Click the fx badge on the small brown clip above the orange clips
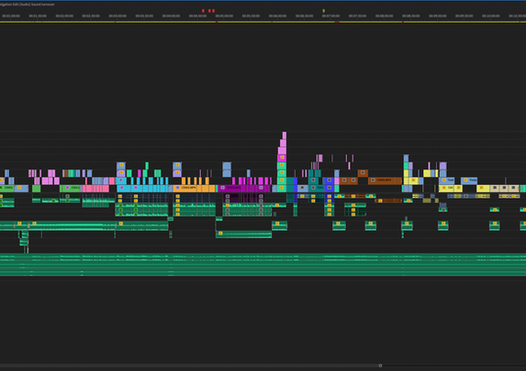The height and width of the screenshot is (371, 526). [x=363, y=172]
